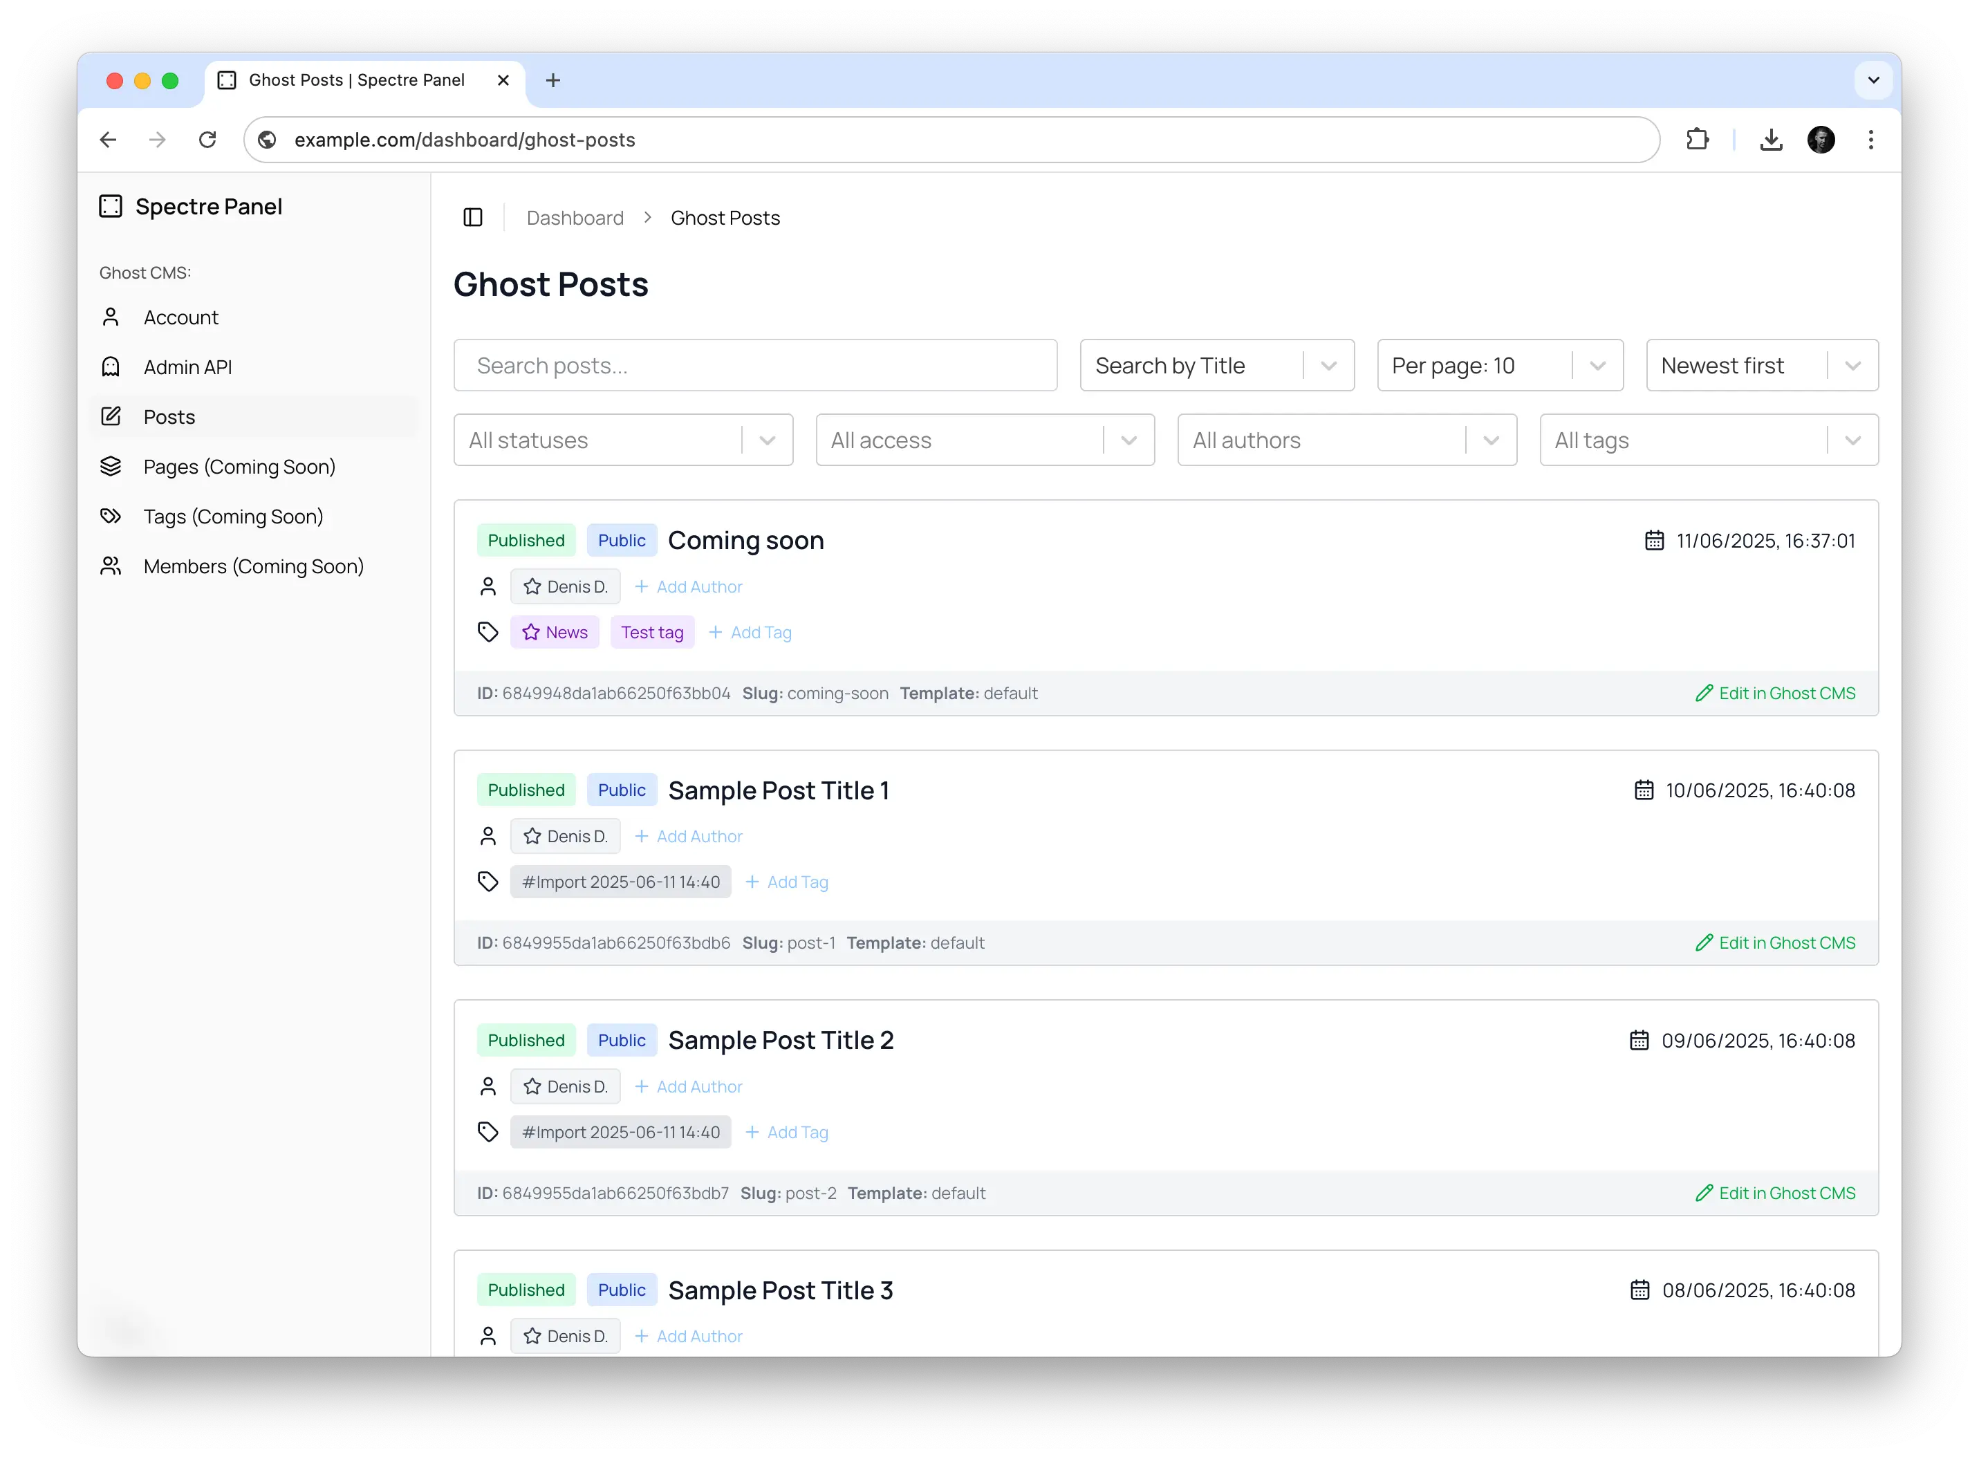Open browser extensions puzzle icon
1979x1459 pixels.
pos(1696,140)
